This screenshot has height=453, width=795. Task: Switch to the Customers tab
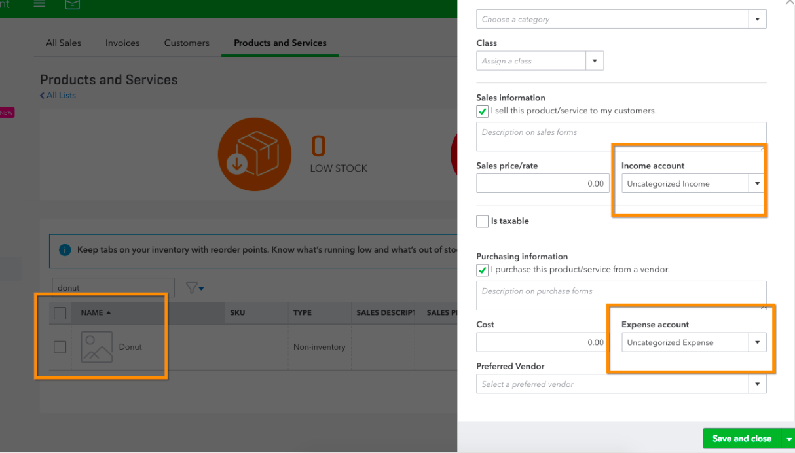click(187, 43)
